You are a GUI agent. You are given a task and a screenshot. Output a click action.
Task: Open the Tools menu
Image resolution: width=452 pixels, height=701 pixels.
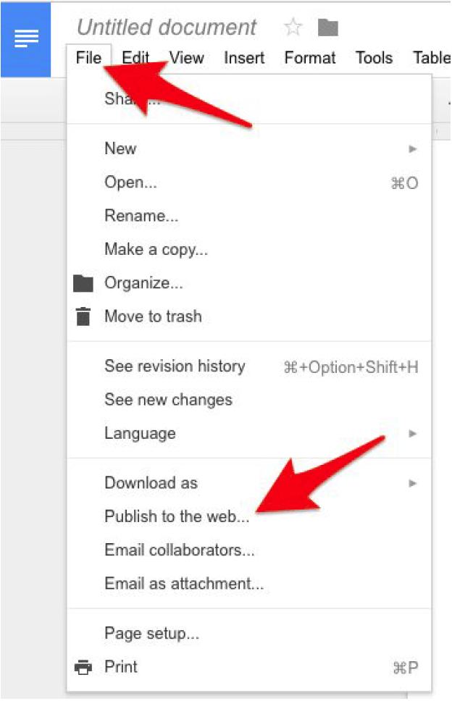(374, 58)
